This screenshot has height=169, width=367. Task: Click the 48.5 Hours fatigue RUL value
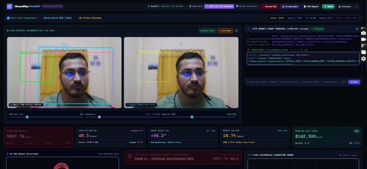[87, 136]
